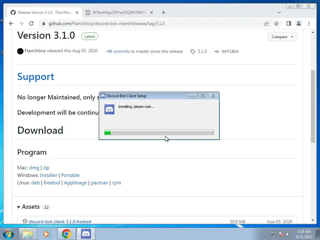Image resolution: width=320 pixels, height=240 pixels.
Task: Click "Installing, please wait..." text
Action: click(x=136, y=107)
